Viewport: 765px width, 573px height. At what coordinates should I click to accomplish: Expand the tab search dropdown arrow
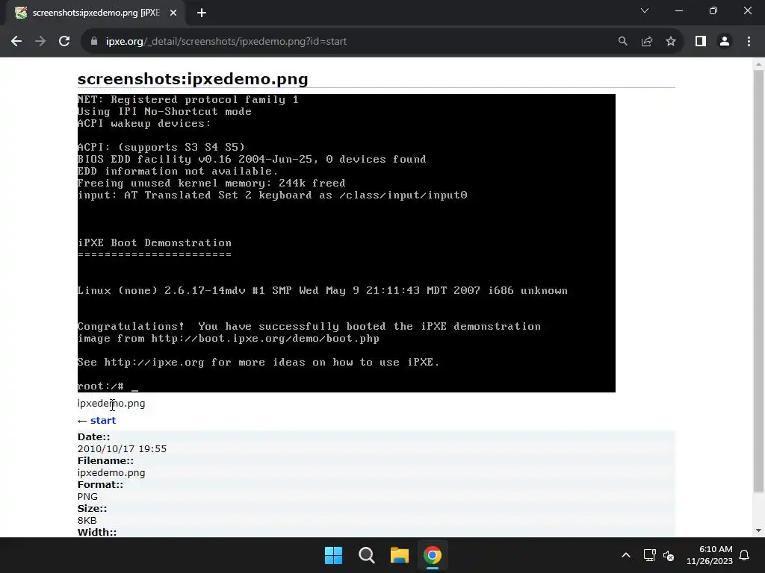pyautogui.click(x=645, y=10)
